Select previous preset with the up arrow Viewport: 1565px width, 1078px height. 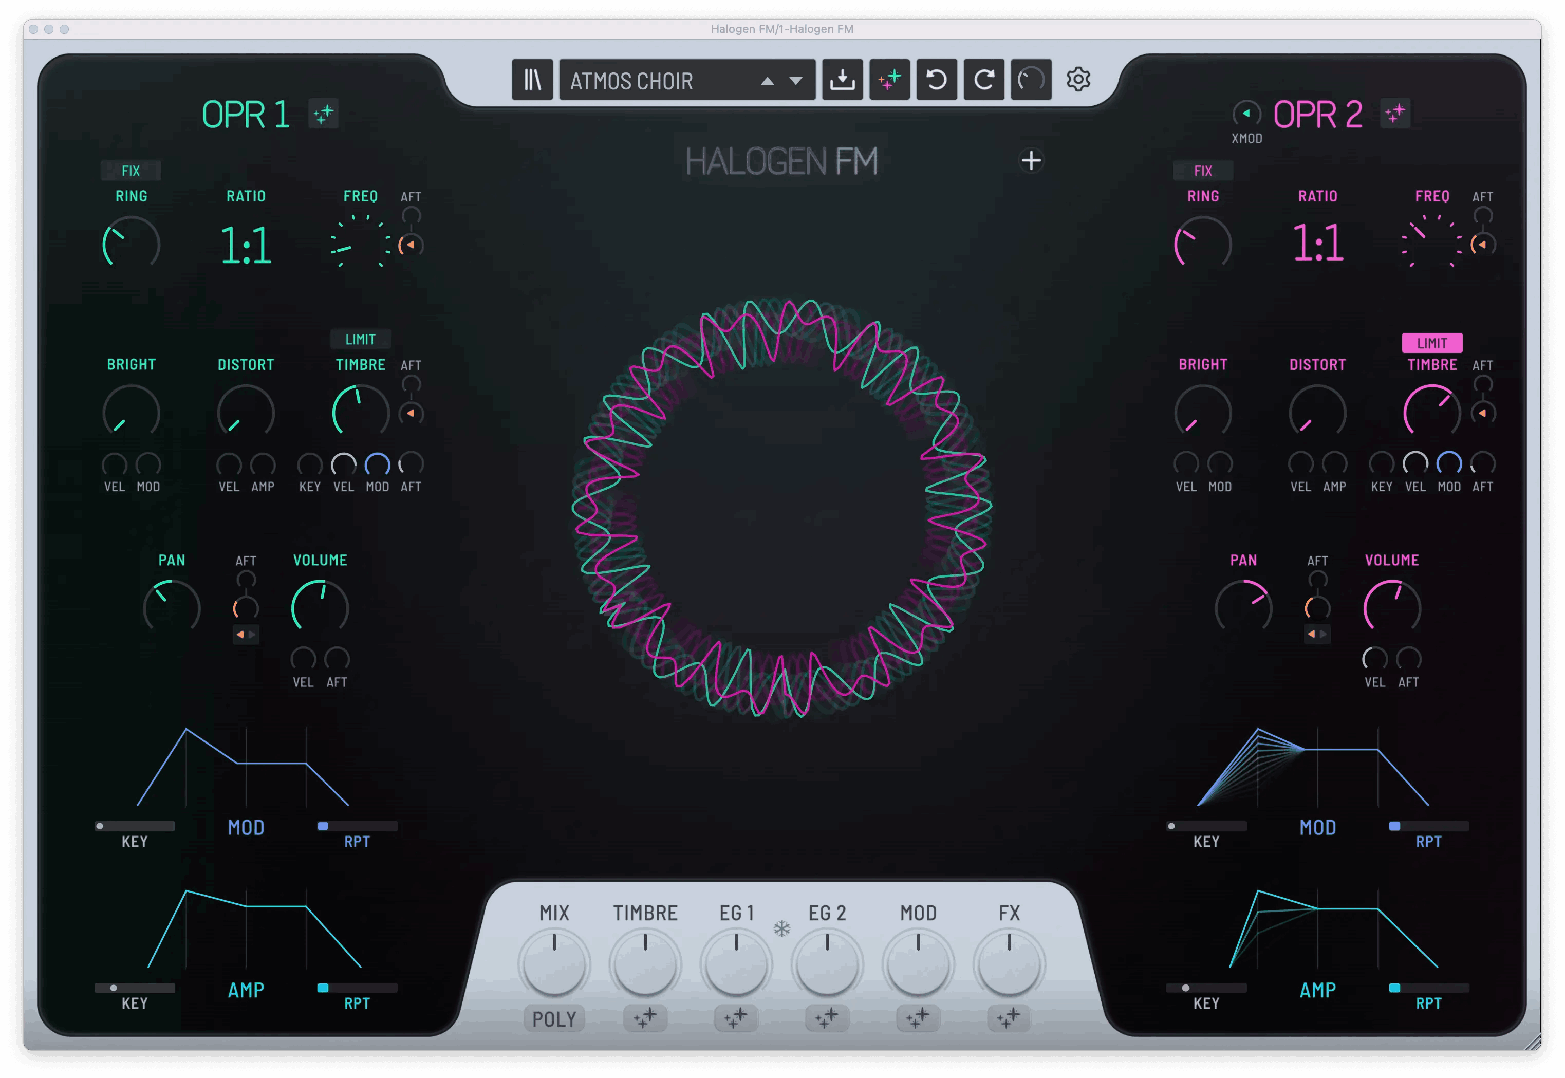point(767,81)
